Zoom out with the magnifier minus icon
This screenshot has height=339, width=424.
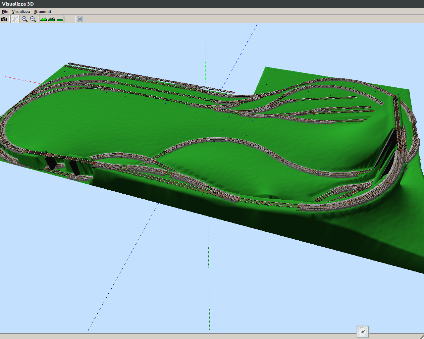(x=33, y=19)
